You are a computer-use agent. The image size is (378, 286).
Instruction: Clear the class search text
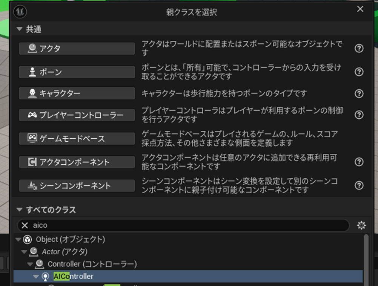click(x=25, y=225)
